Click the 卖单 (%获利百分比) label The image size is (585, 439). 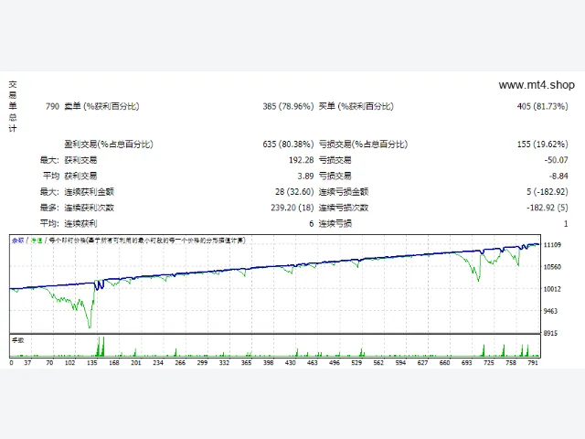101,106
